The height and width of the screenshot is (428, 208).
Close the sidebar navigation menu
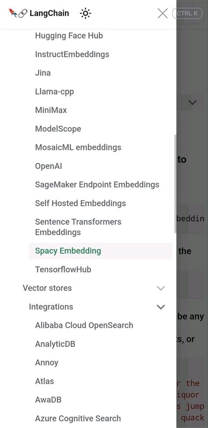(x=162, y=13)
